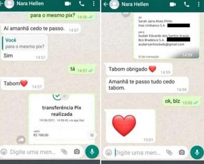Expand Pix receipt with double chevron

pyautogui.click(x=92, y=135)
